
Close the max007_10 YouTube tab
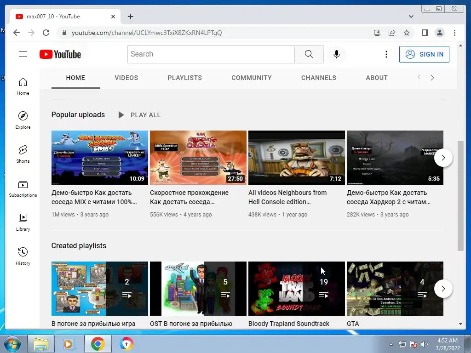tap(113, 17)
